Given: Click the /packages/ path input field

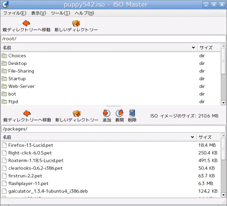Looking at the screenshot, I should (x=113, y=129).
